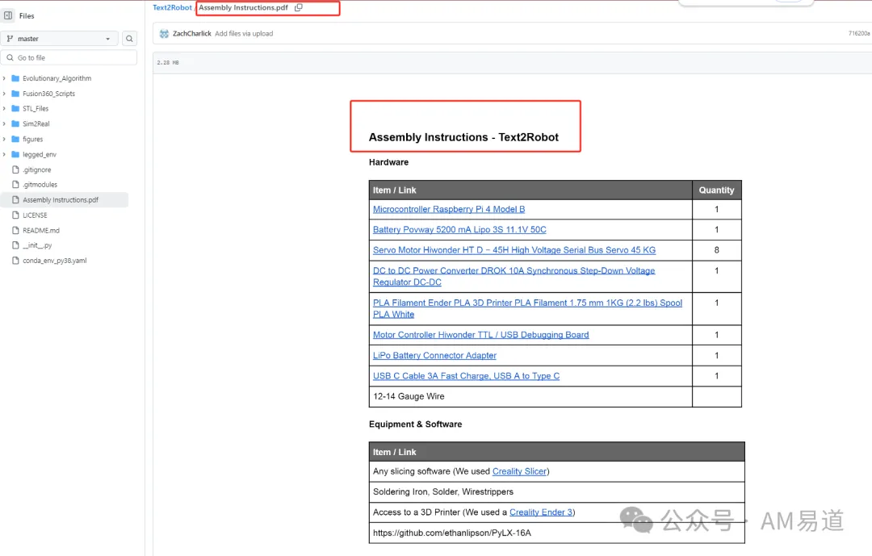Click the LICENSE file icon

(15, 215)
